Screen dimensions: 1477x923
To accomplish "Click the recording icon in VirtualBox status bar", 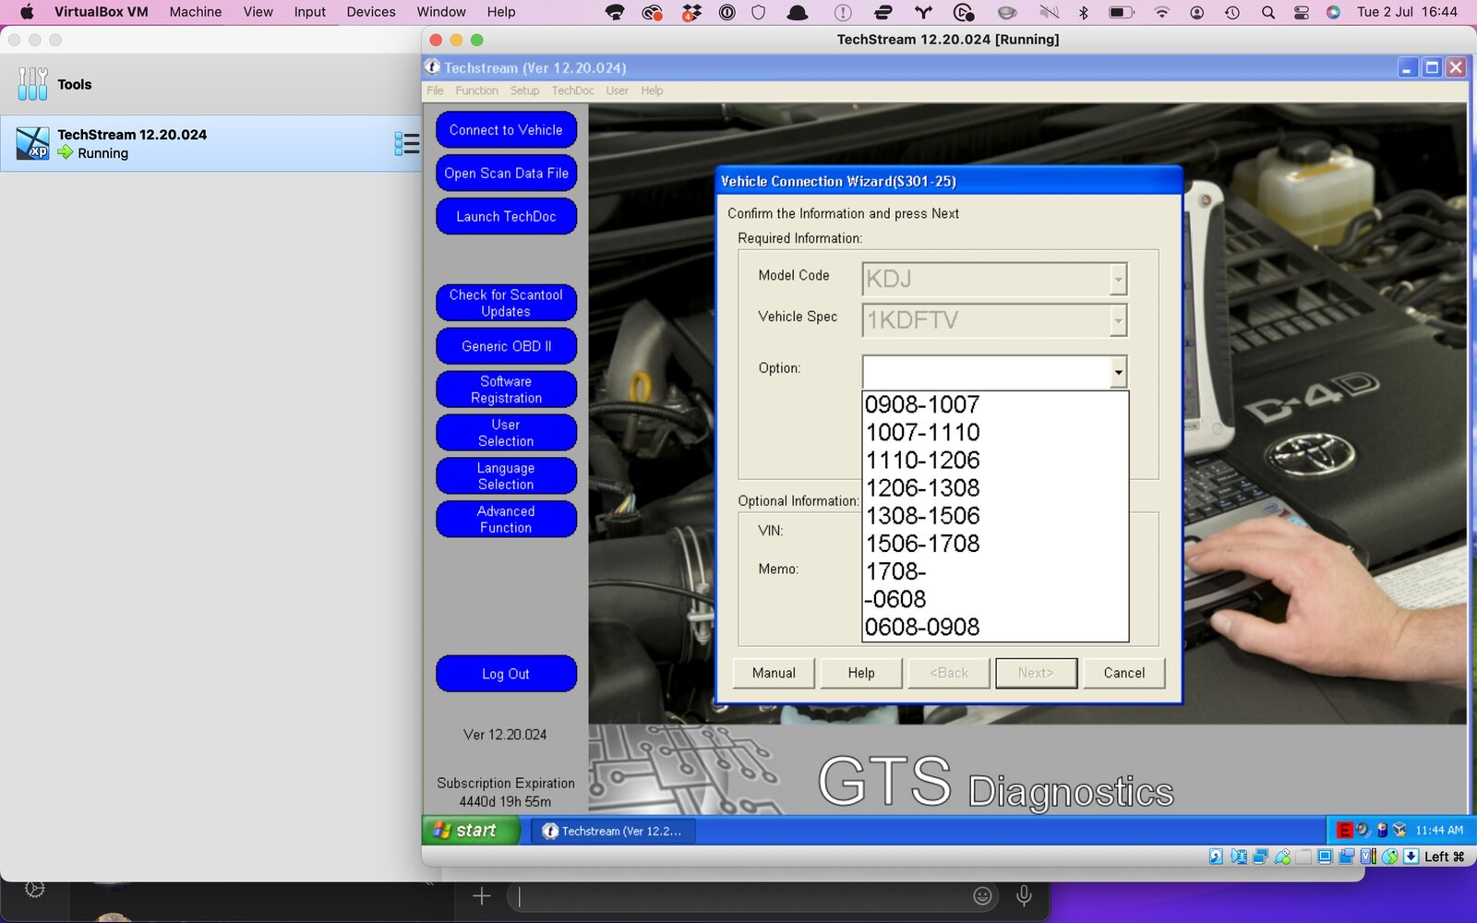I will (x=1346, y=857).
